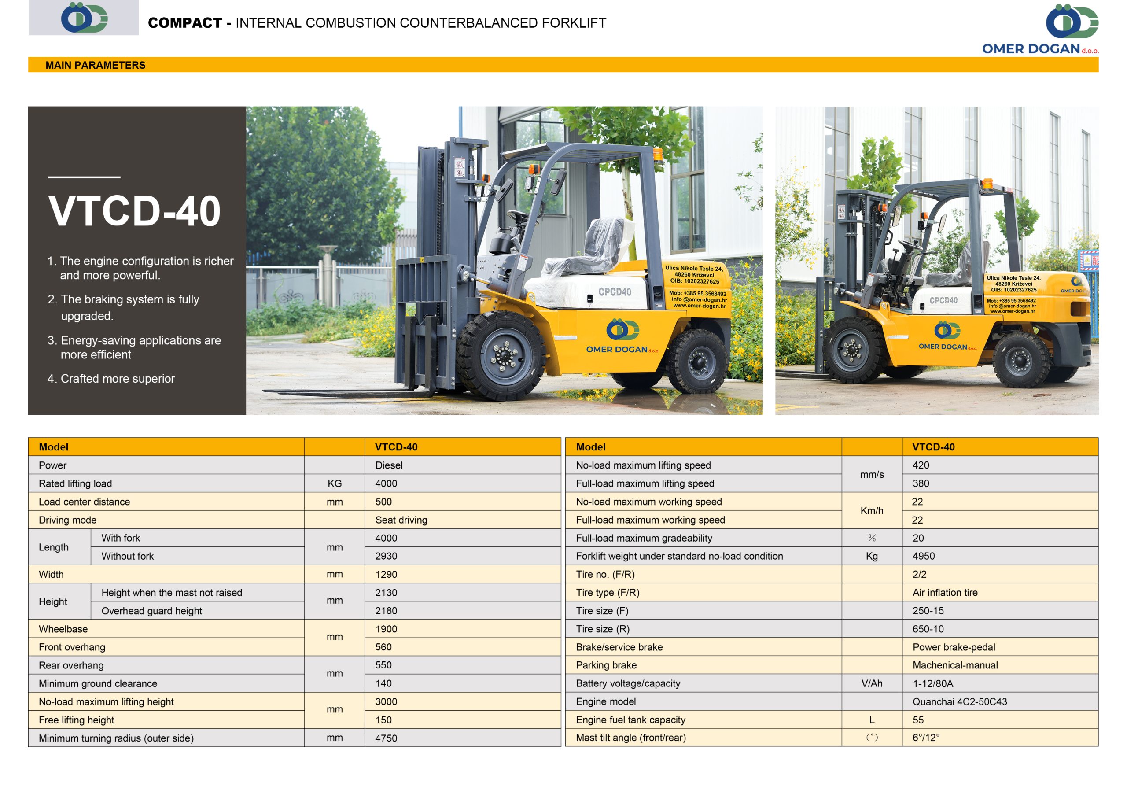Viewport: 1127px width, 797px height.
Task: Click the left table Model header cell
Action: point(166,447)
